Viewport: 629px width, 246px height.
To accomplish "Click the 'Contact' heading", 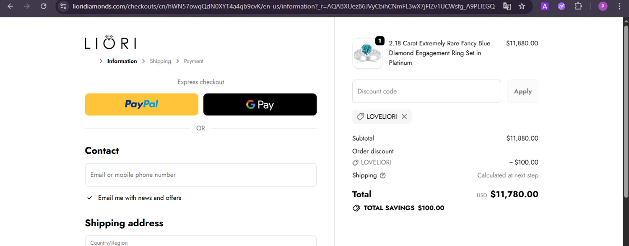I will coord(102,151).
